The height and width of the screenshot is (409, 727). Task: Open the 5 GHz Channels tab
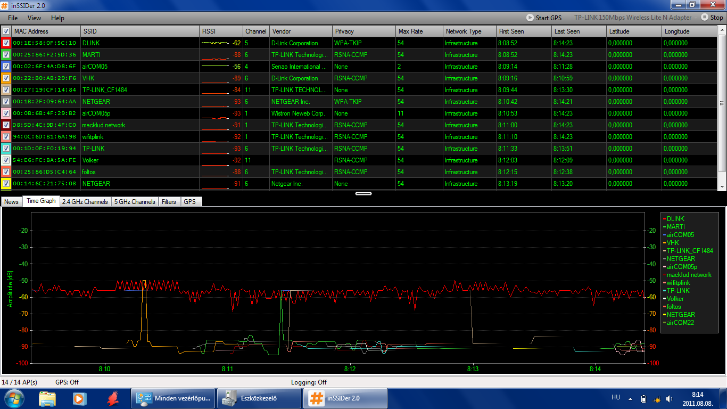[135, 202]
